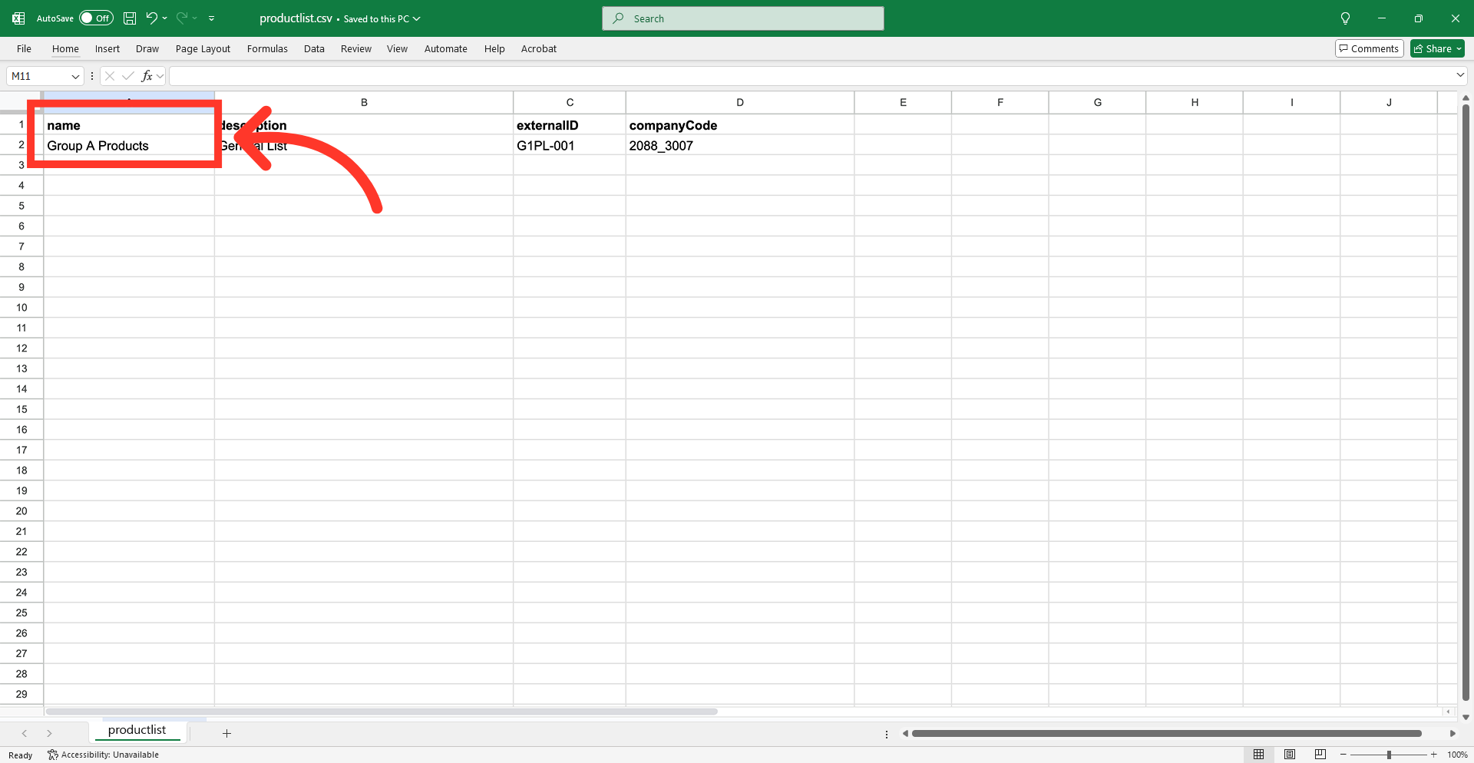Open the Lightbulb tips icon
This screenshot has height=763, width=1474.
point(1345,18)
